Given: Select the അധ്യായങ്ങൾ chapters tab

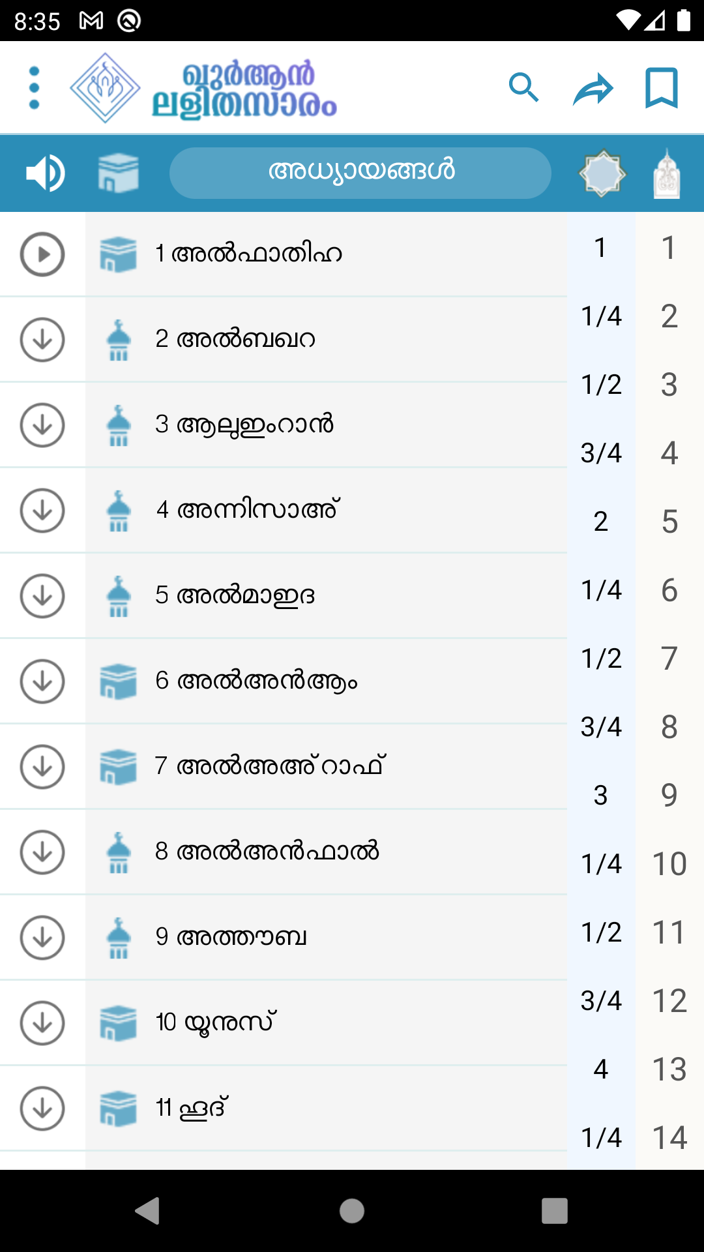Looking at the screenshot, I should (x=360, y=173).
